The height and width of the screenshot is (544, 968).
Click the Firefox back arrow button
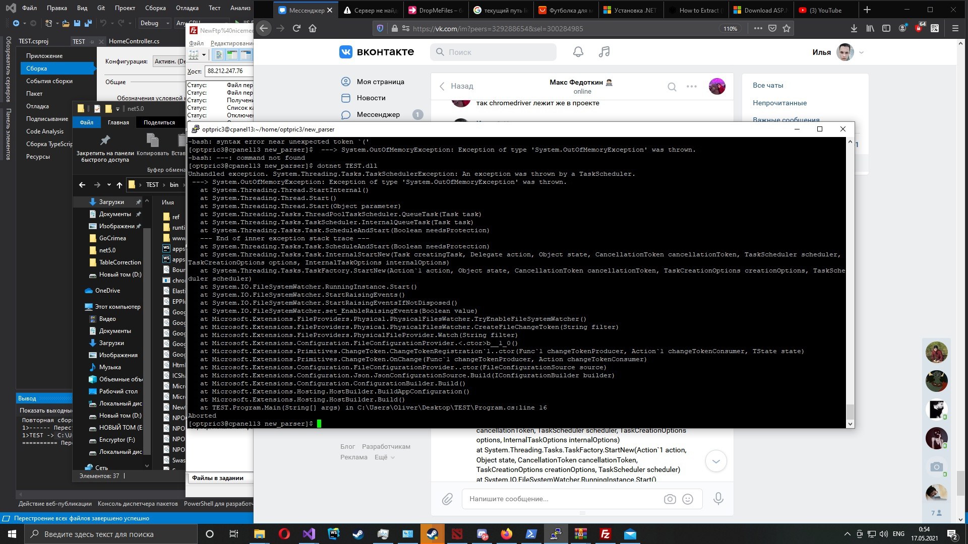coord(264,29)
